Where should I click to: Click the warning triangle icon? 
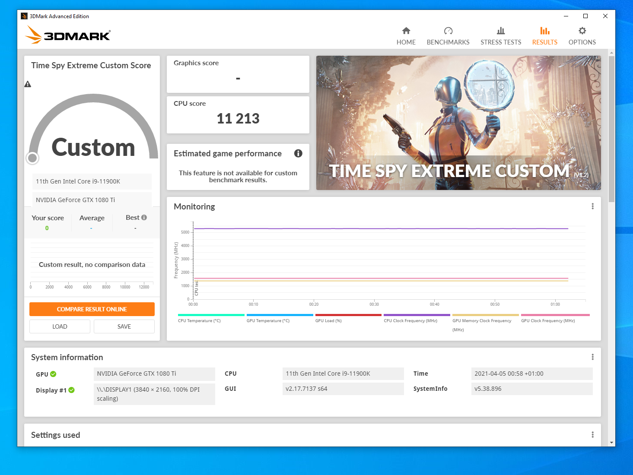point(28,84)
